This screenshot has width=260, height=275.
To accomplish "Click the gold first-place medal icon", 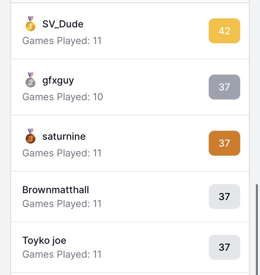I will [31, 24].
